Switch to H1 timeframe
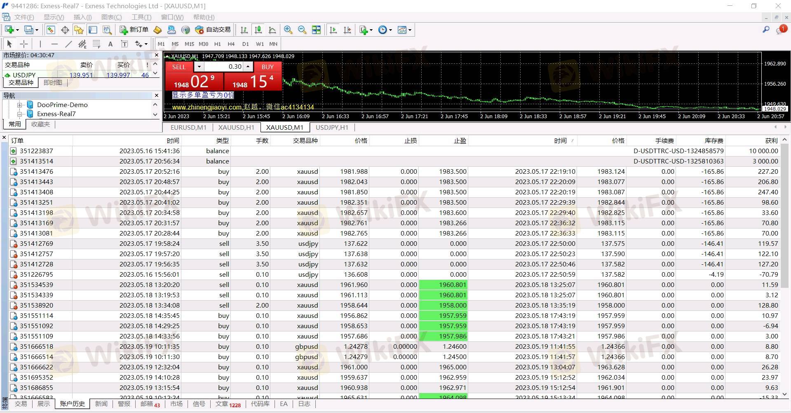Viewport: 791px width, 413px height. point(217,44)
